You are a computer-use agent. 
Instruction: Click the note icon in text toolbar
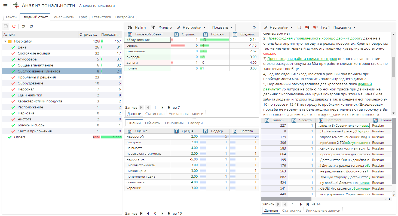coord(299,28)
